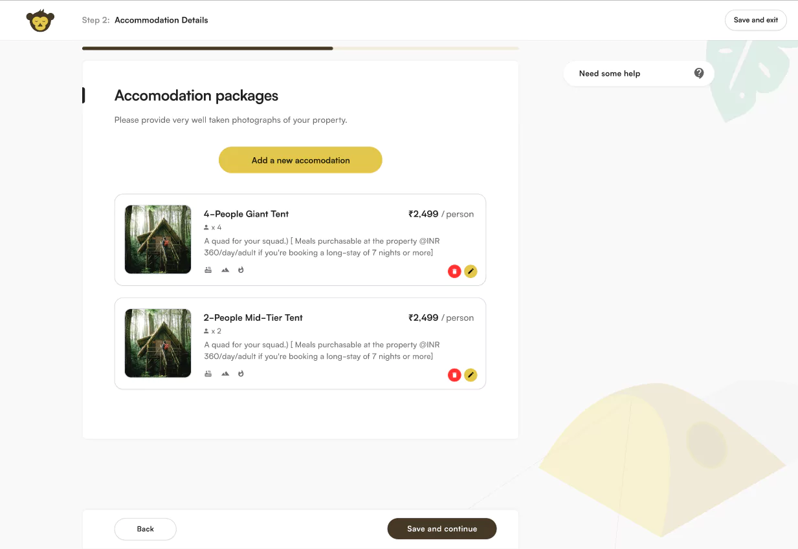
Task: Click hot tub icon on 4-People Giant Tent
Action: point(208,270)
